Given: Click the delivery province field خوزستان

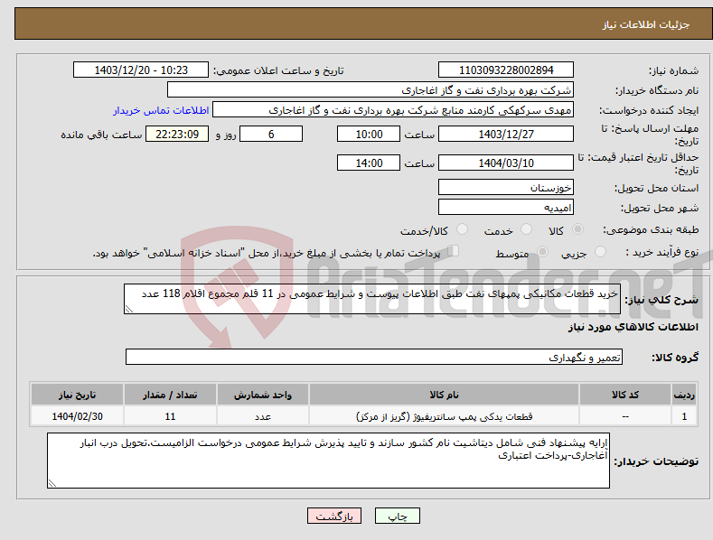Looking at the screenshot, I should (x=506, y=187).
